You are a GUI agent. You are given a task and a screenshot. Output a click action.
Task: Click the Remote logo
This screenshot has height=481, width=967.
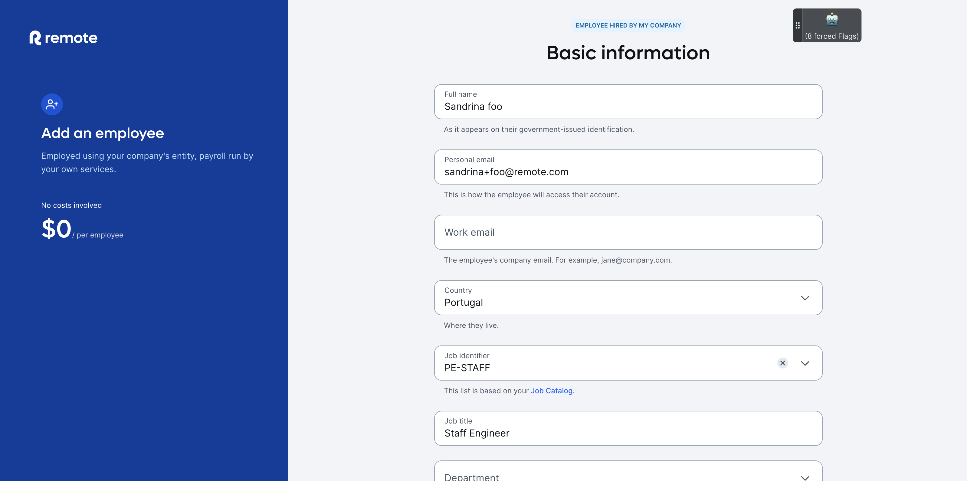(x=63, y=38)
